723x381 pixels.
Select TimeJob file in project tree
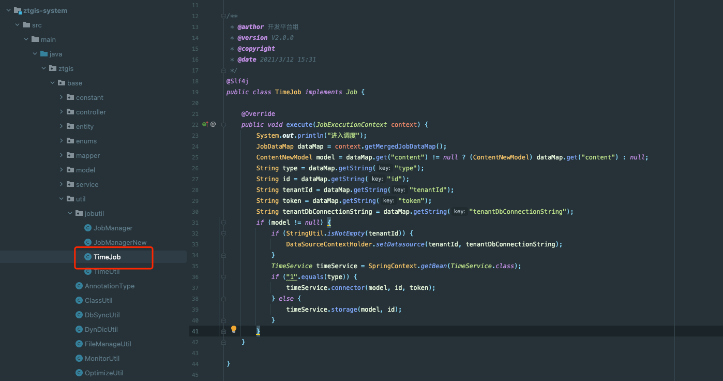107,257
